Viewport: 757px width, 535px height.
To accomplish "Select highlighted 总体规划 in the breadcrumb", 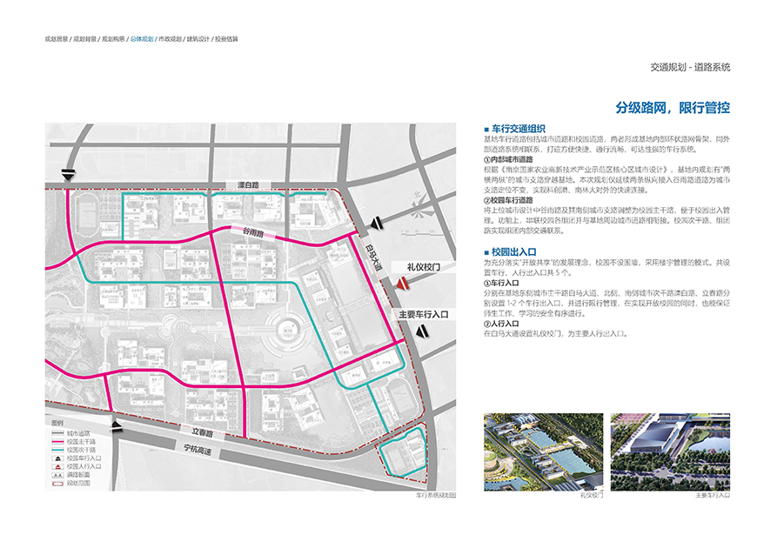I will [x=142, y=39].
